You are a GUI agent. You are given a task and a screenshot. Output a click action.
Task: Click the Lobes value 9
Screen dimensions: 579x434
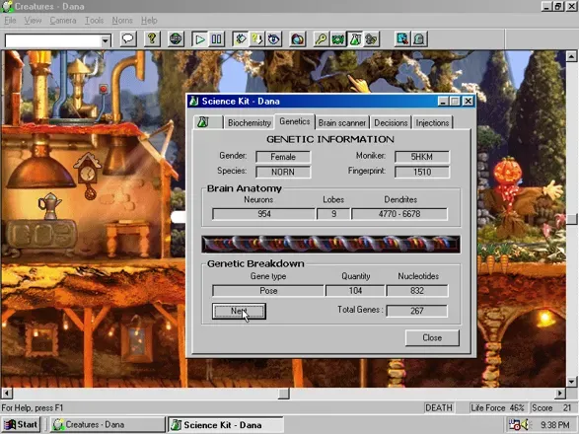[333, 214]
